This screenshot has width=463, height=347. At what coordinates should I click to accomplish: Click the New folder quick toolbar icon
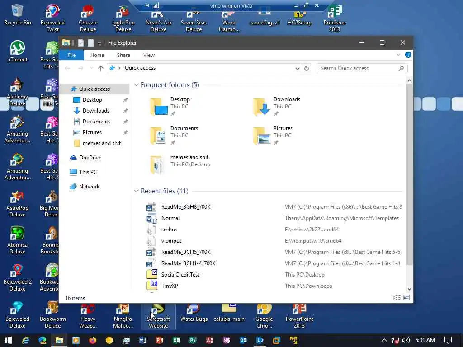click(x=91, y=43)
